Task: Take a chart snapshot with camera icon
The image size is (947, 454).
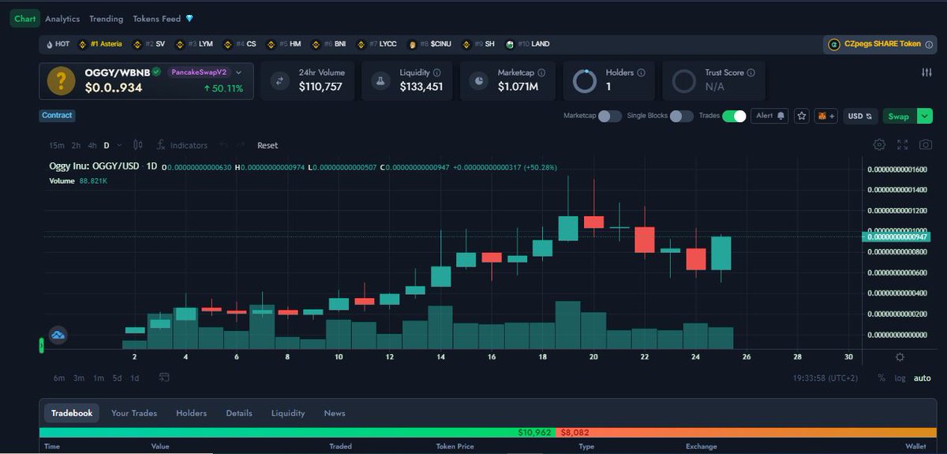Action: (926, 145)
